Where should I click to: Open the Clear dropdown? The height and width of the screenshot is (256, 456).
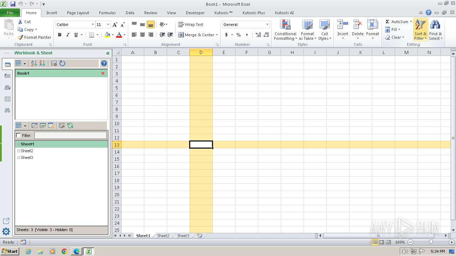pos(394,37)
